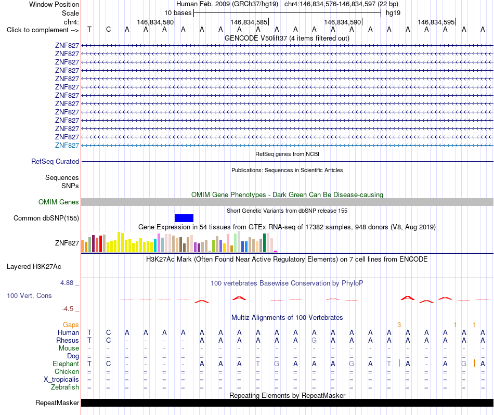Select the Elephant species label
The width and height of the screenshot is (494, 415).
(x=66, y=364)
